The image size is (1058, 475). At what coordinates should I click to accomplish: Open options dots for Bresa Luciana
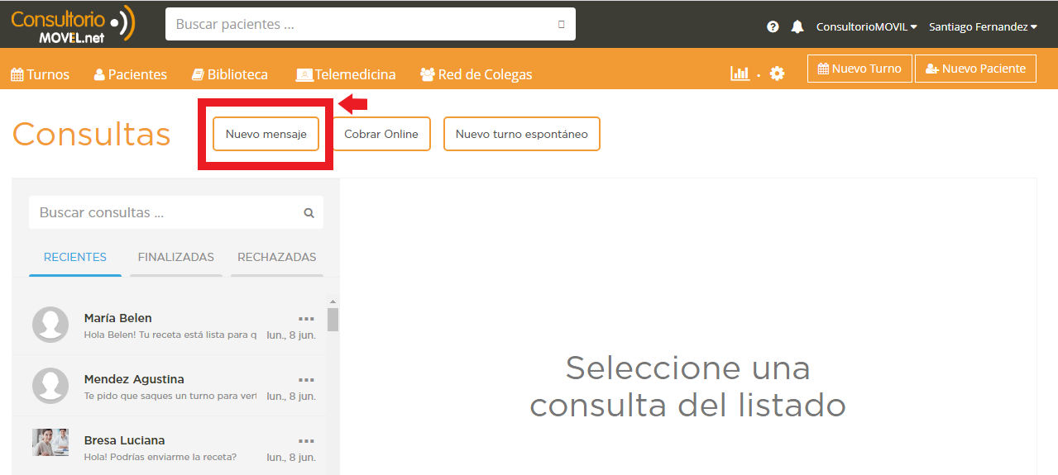pos(306,441)
